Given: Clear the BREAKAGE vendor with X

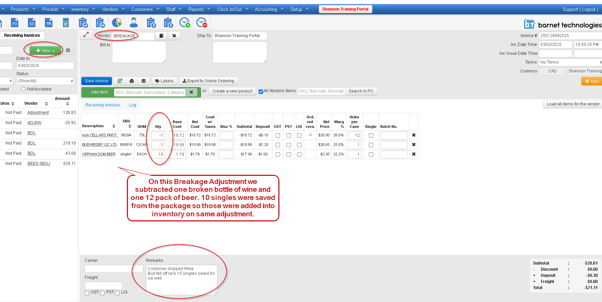Looking at the screenshot, I should coord(174,36).
